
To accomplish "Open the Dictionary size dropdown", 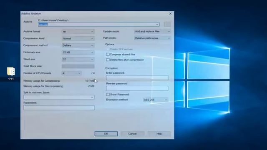I will point(78,52).
